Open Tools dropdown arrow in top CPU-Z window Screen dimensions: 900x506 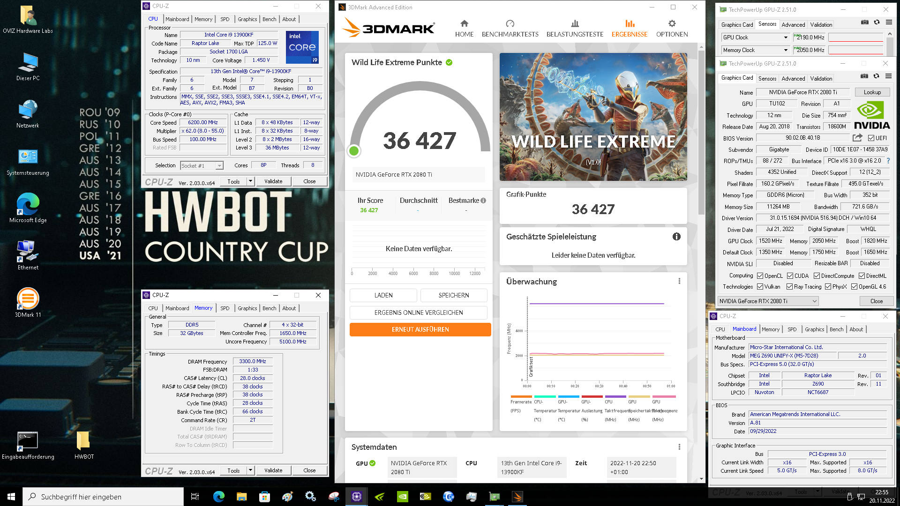coord(250,181)
